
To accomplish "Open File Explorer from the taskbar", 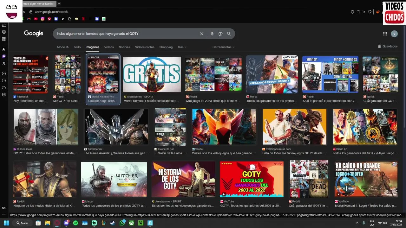I will pyautogui.click(x=47, y=223).
